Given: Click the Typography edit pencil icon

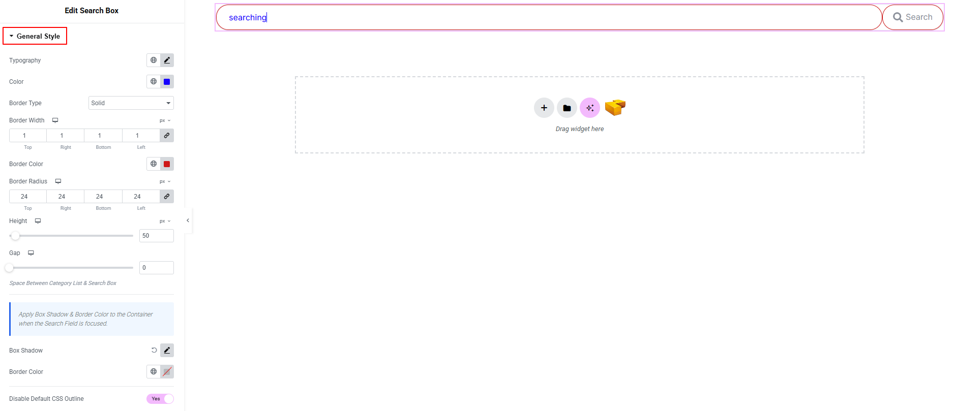Looking at the screenshot, I should tap(167, 60).
